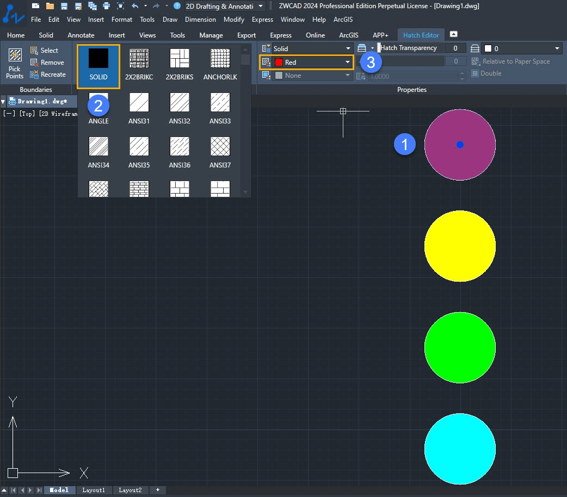Click the ZWCAD application logo
The image size is (567, 497).
coord(13,15)
